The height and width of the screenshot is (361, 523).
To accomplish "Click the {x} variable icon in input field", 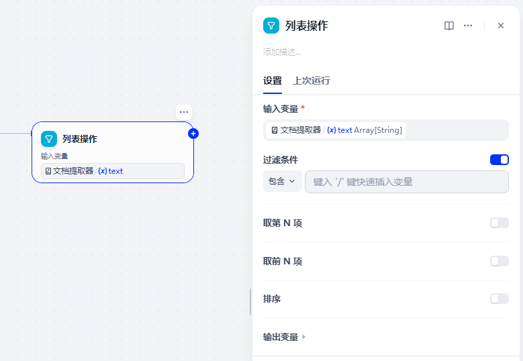I will [x=332, y=130].
